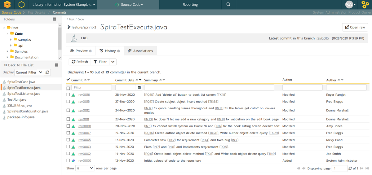Open the Filter button dropdown arrow
The image size is (372, 175).
pyautogui.click(x=113, y=62)
